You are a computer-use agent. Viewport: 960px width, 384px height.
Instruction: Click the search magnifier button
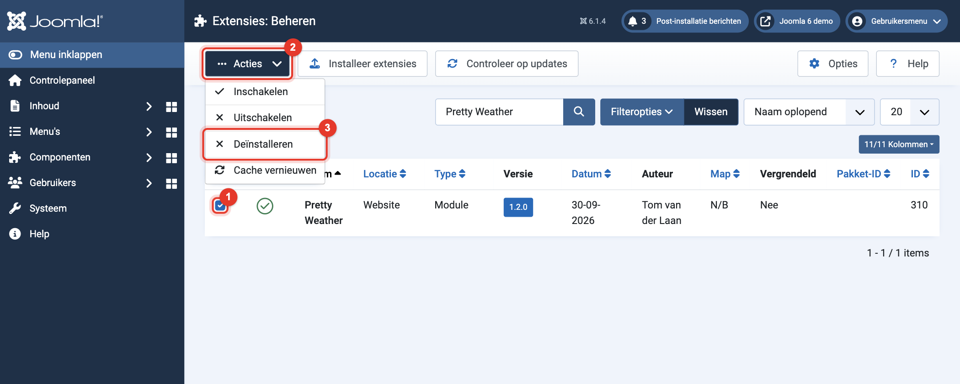tap(579, 112)
